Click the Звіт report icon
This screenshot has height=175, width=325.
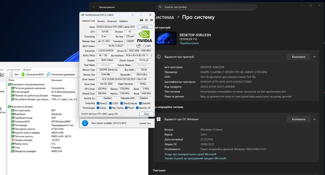click(11, 75)
